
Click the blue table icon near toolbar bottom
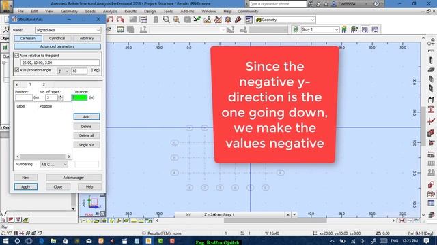[431, 203]
